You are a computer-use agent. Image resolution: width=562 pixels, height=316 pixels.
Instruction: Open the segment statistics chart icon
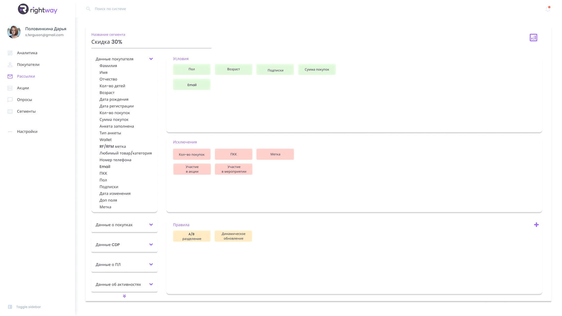tap(533, 37)
